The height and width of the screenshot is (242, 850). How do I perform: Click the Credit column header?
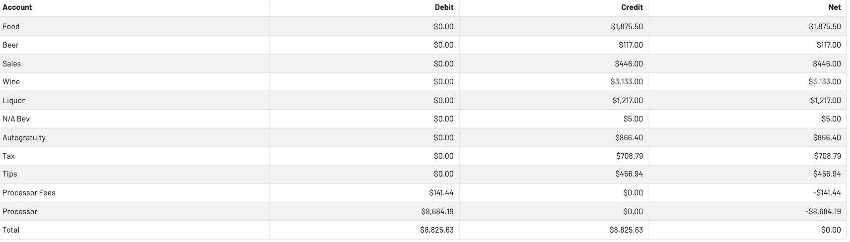[632, 7]
